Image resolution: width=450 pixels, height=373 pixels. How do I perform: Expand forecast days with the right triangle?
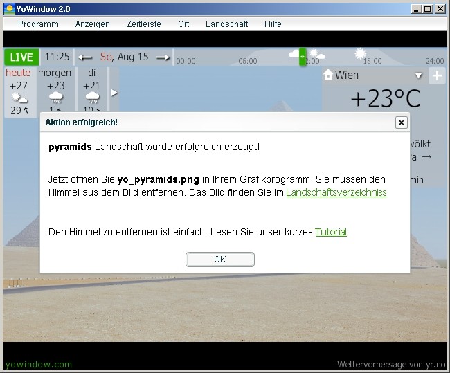114,92
